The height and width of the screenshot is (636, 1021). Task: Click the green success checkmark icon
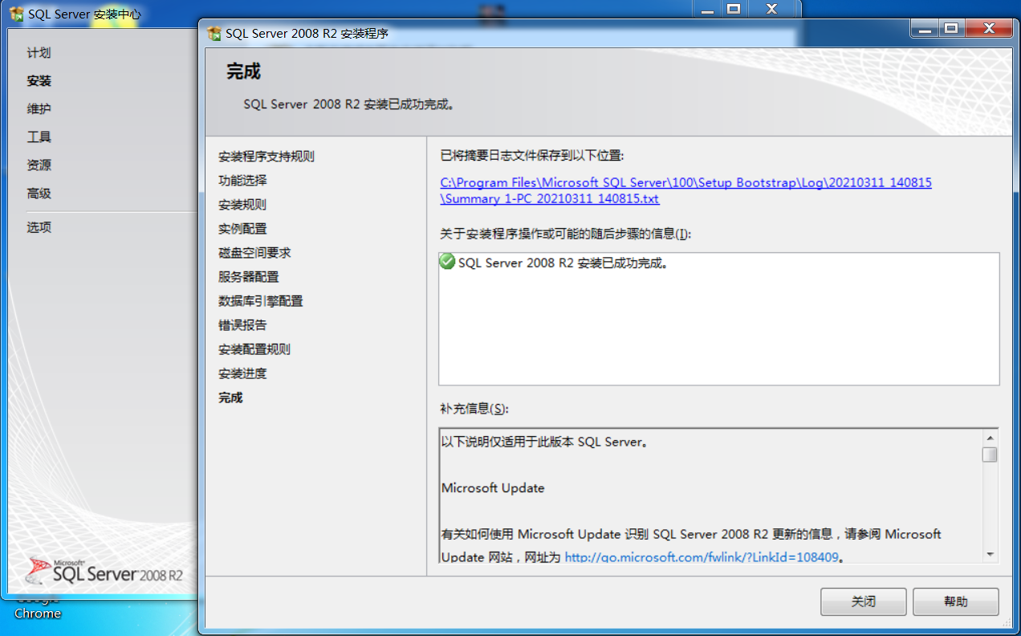click(448, 262)
